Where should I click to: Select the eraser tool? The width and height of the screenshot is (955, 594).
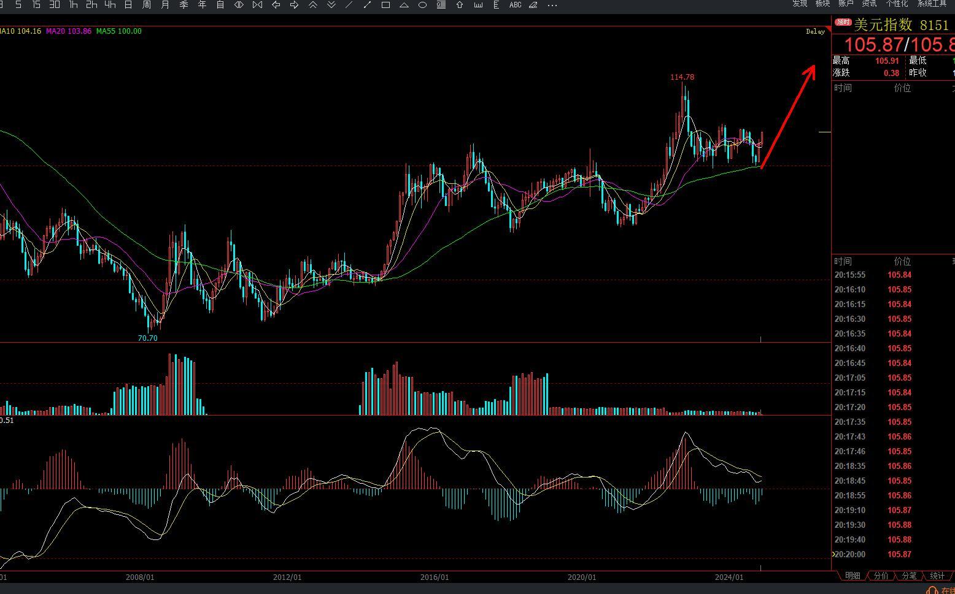pos(533,5)
